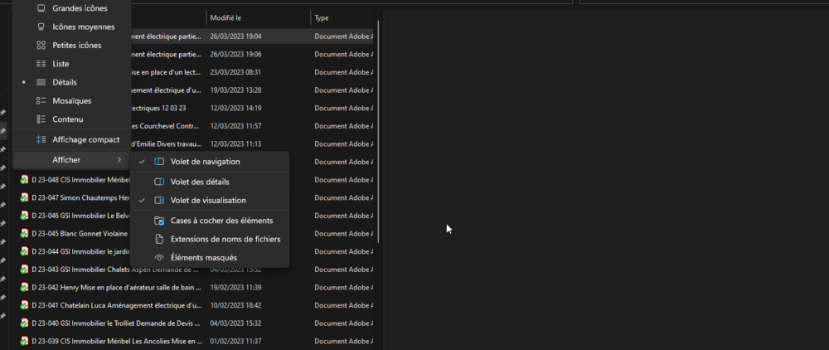The height and width of the screenshot is (350, 829).
Task: Show Éléments masqués
Action: tap(203, 258)
